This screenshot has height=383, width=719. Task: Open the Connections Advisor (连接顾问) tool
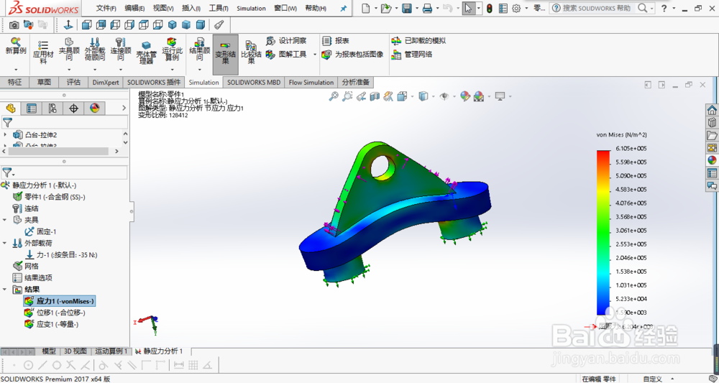click(x=121, y=49)
